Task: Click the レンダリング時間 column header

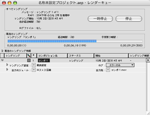Action: coord(139,56)
